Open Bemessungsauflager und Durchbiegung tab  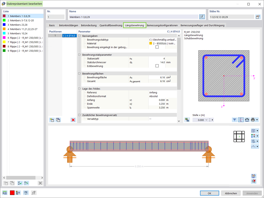coord(203,25)
